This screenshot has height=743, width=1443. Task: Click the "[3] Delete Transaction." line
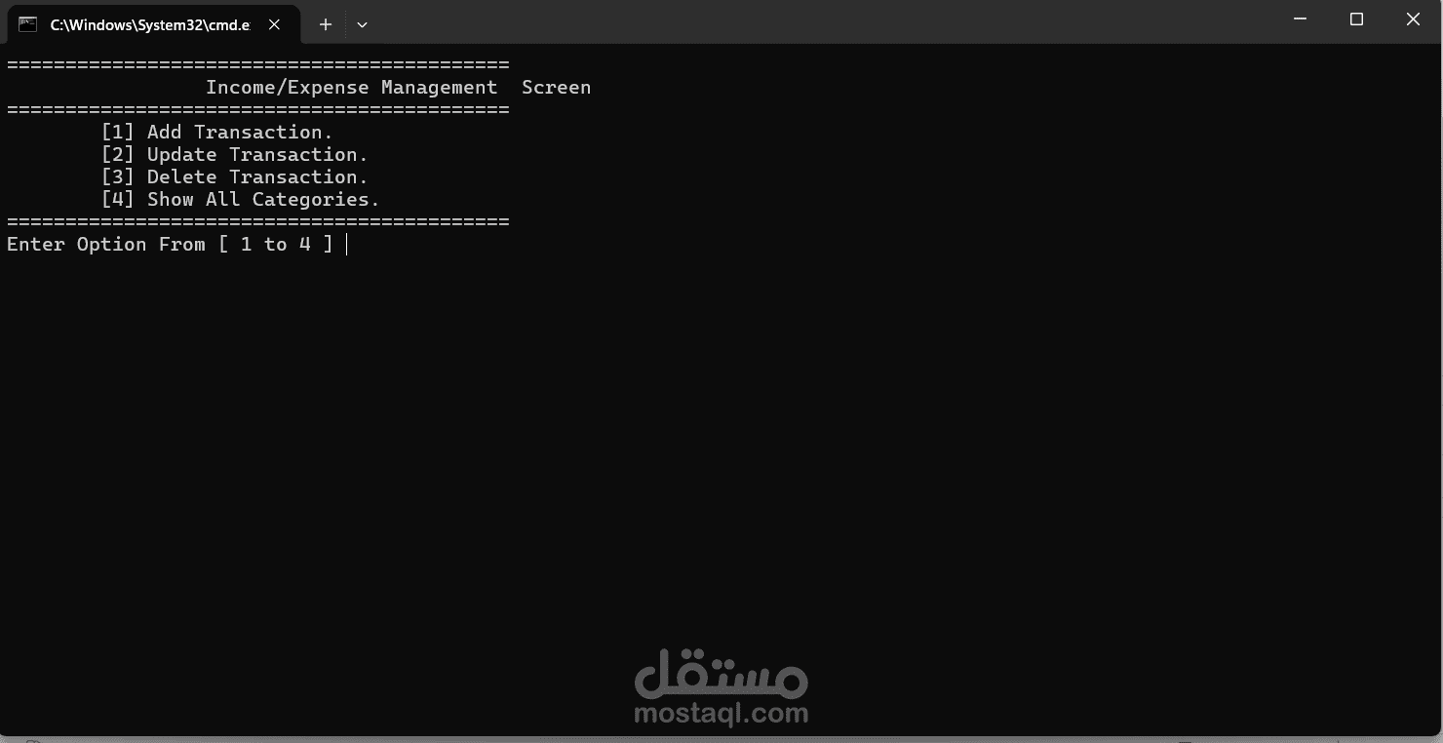[235, 176]
